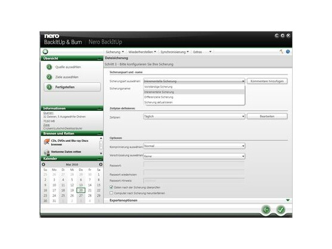Open the Wiederherstellen menu
332x249 pixels.
[142, 52]
